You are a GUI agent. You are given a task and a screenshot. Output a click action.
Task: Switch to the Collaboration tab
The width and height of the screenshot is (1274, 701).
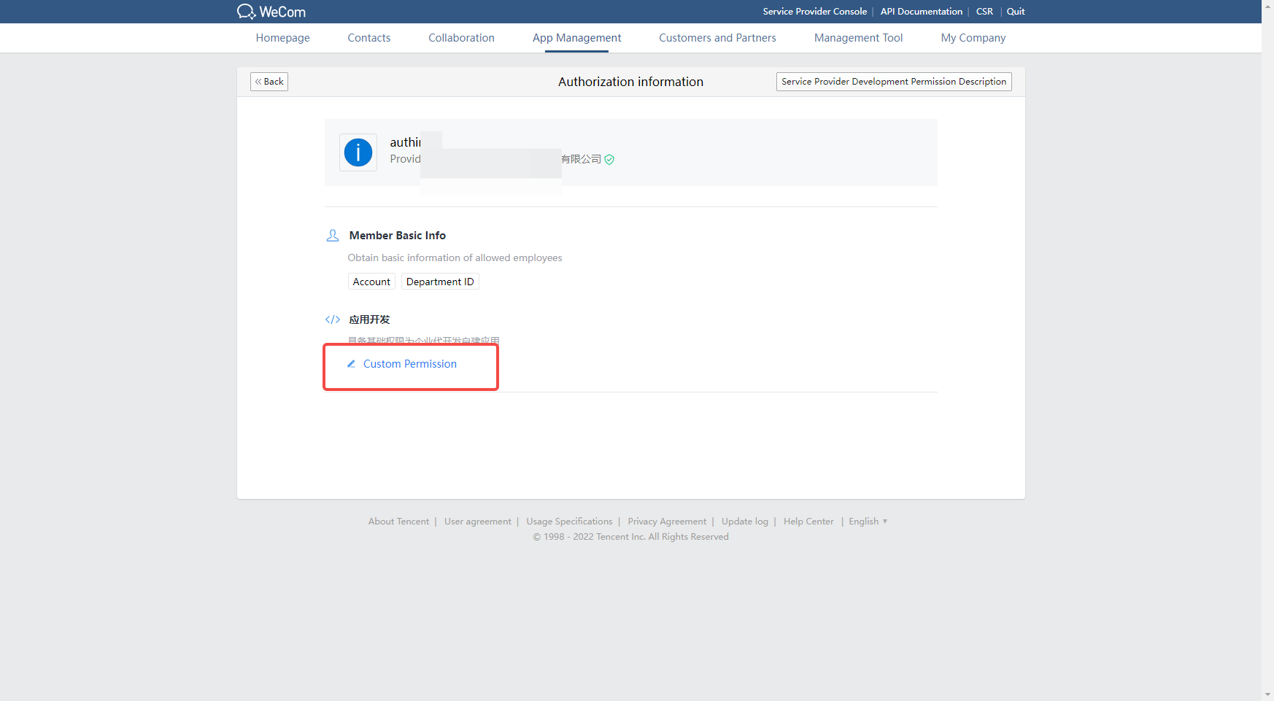461,38
